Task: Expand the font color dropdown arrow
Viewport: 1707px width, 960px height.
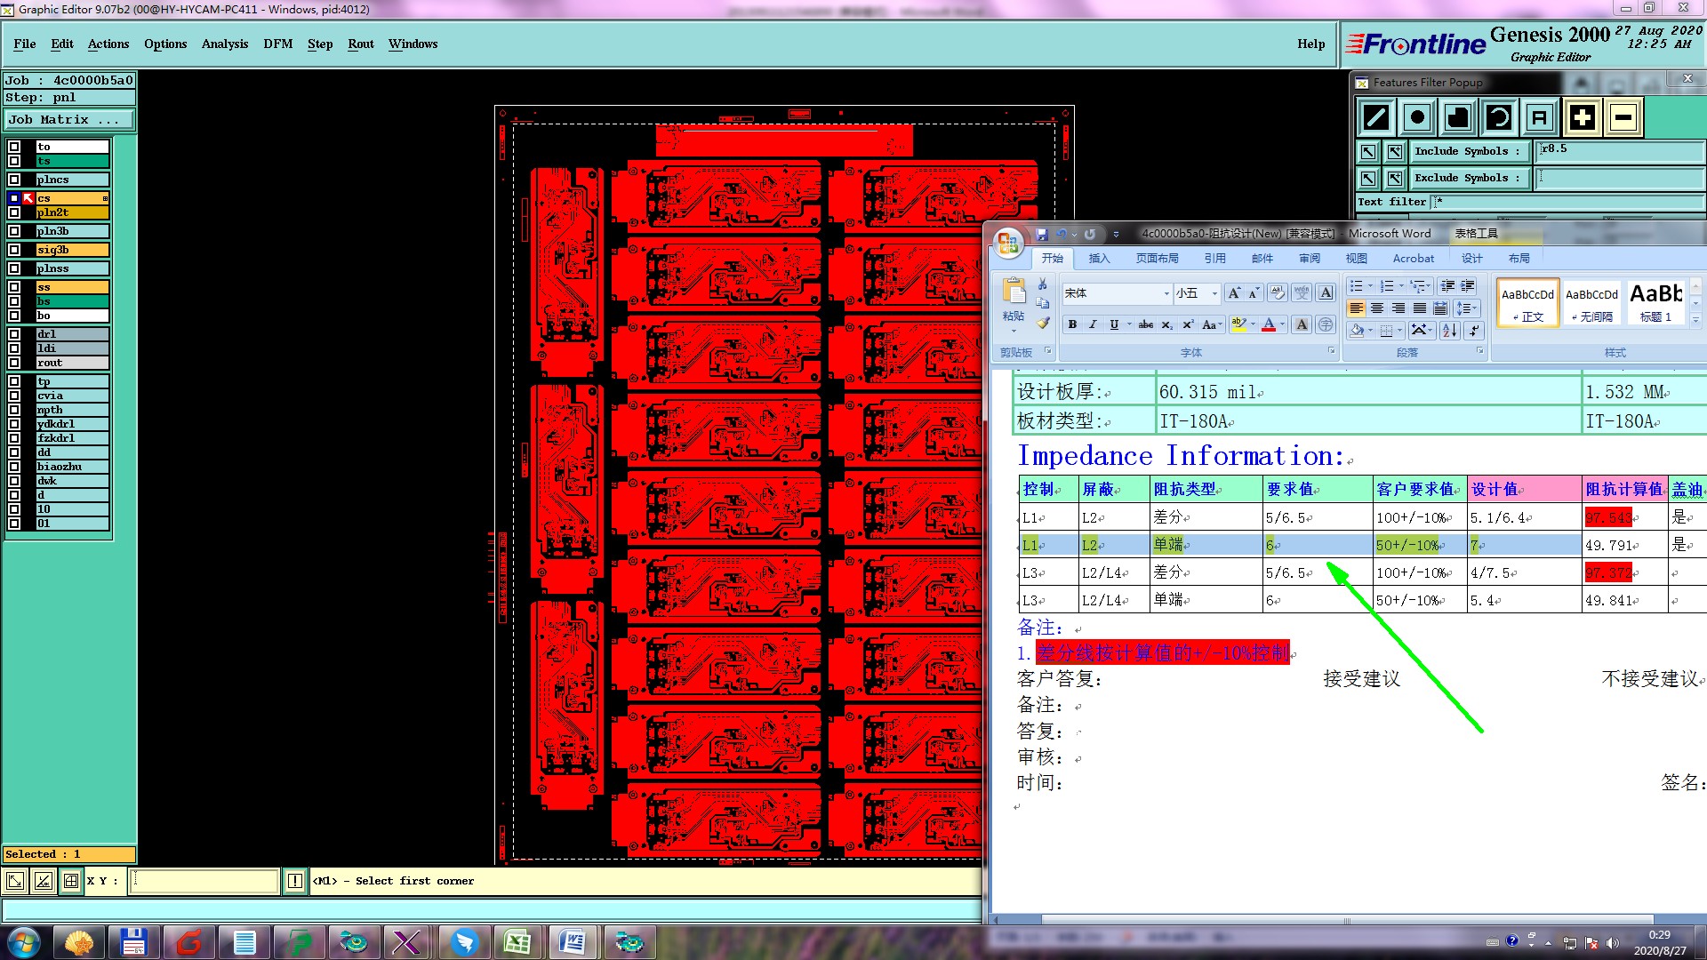Action: 1283,324
